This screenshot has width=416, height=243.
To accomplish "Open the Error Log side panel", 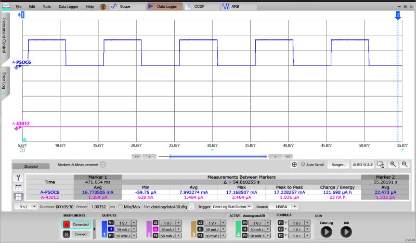I will [4, 81].
